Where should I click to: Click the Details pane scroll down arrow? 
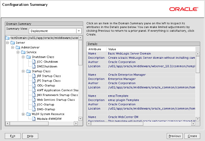point(198,119)
